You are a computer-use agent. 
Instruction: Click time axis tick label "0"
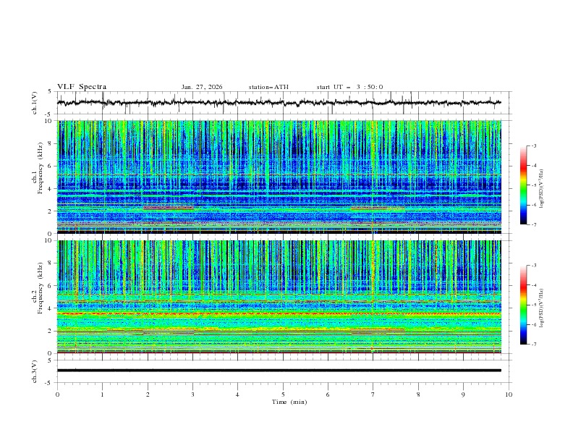point(57,395)
